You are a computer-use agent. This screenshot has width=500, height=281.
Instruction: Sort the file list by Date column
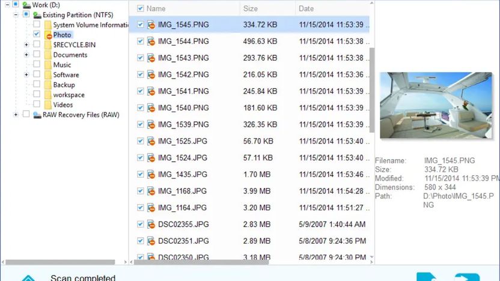[306, 8]
